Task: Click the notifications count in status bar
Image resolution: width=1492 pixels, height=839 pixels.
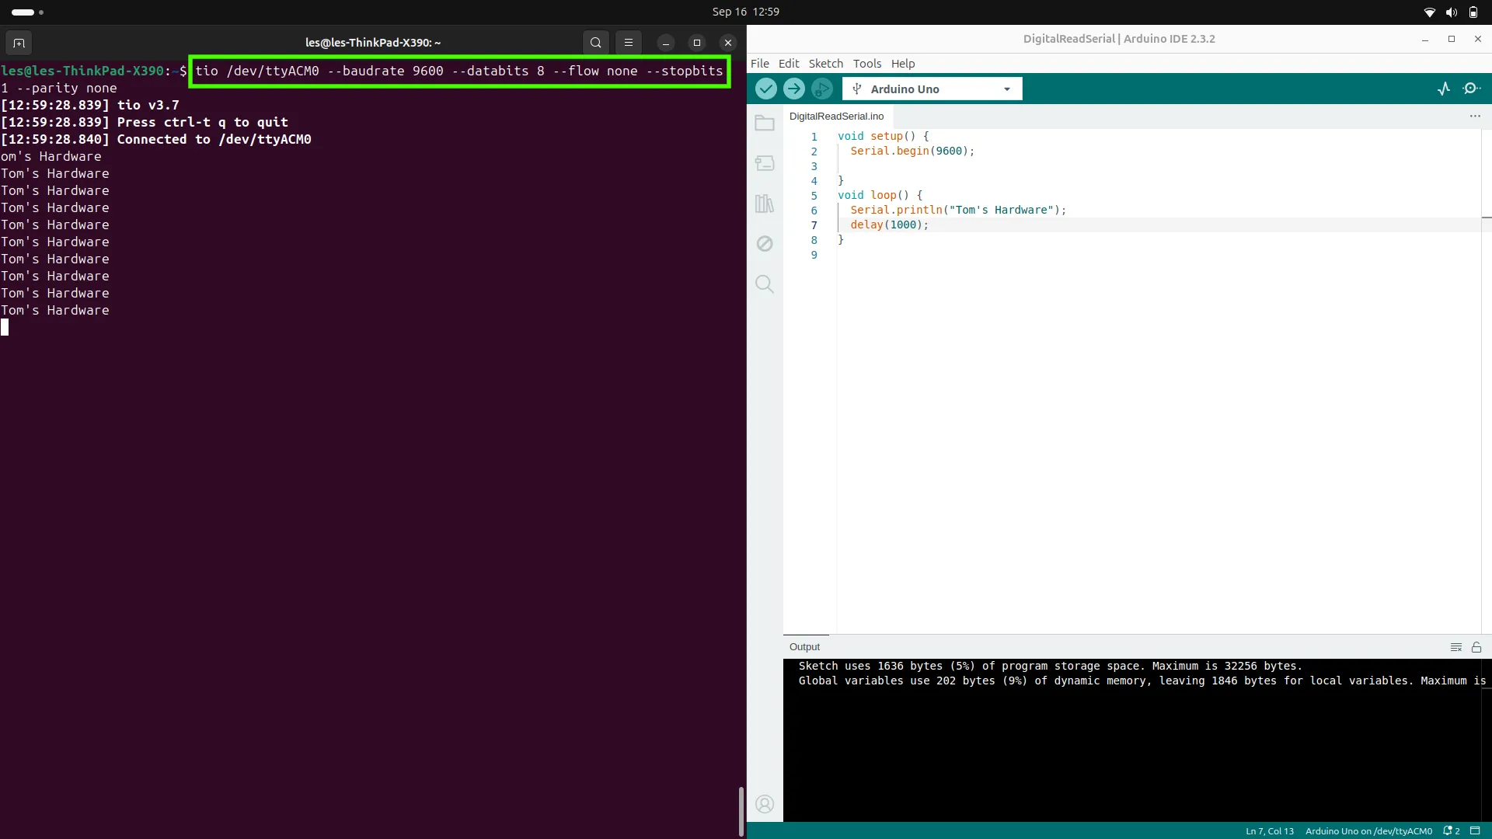Action: tap(1452, 831)
